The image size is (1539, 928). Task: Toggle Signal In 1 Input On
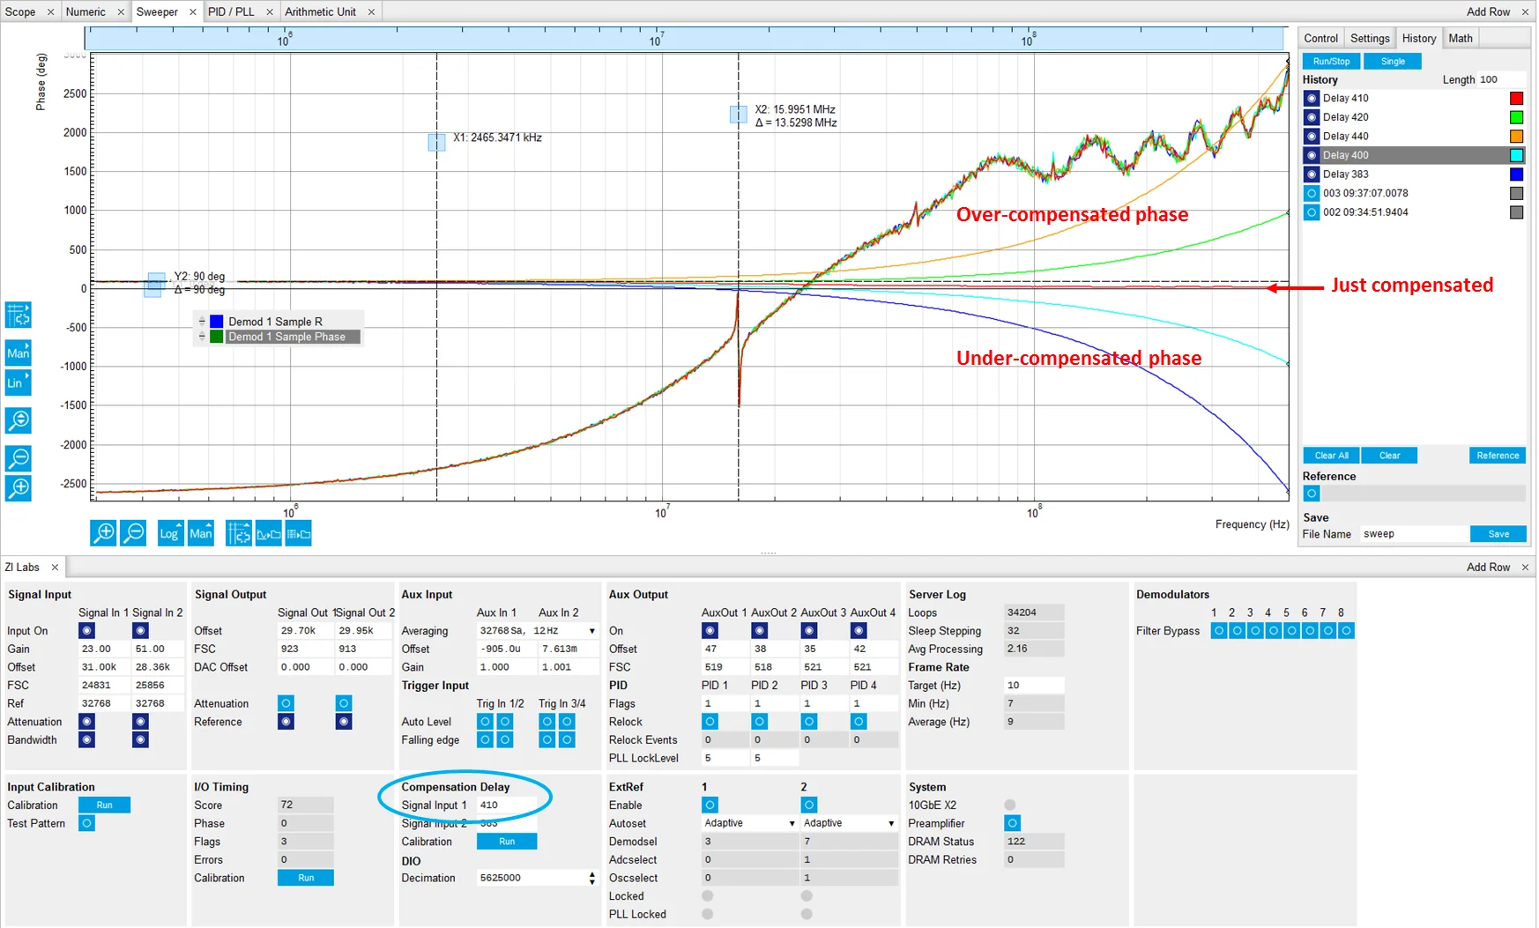pyautogui.click(x=86, y=631)
